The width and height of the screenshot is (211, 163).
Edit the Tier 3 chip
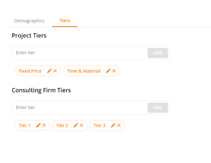(113, 125)
